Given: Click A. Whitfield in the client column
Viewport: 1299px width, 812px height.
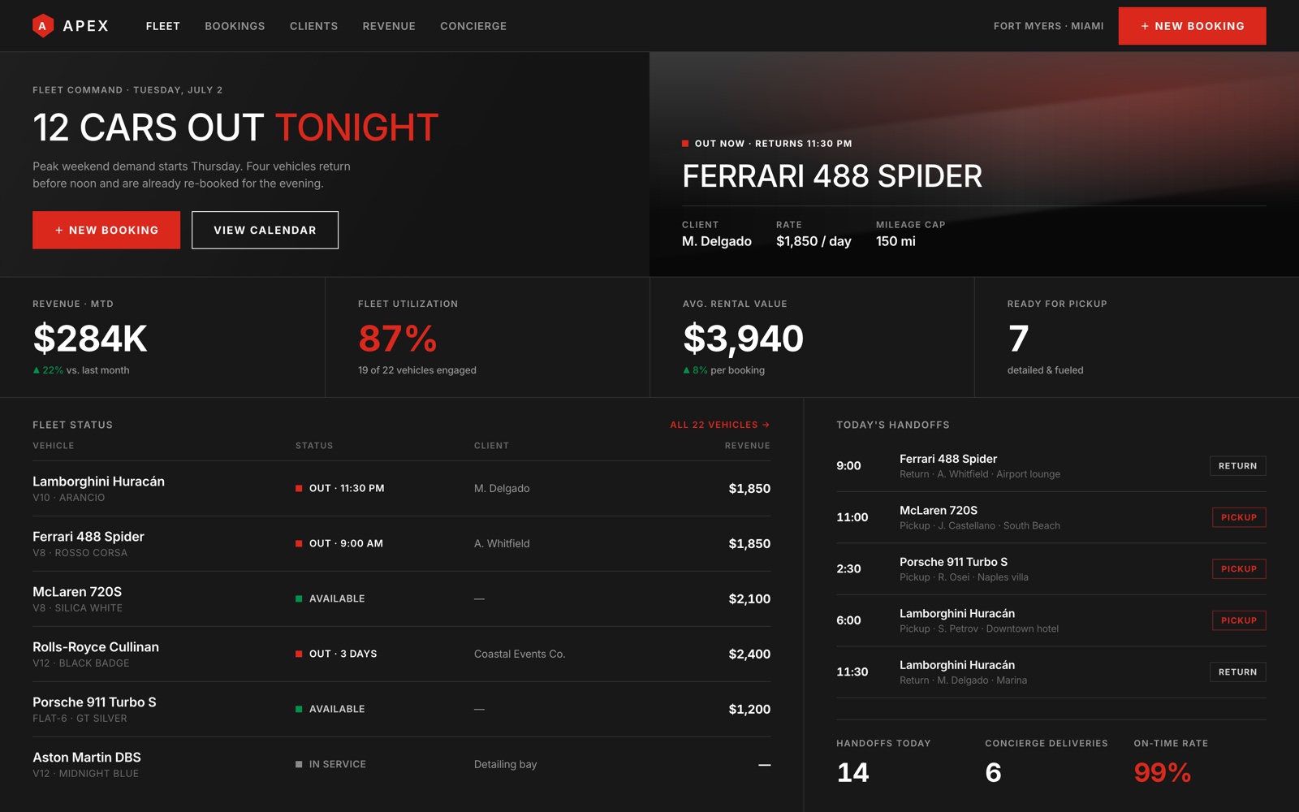Looking at the screenshot, I should pos(502,543).
